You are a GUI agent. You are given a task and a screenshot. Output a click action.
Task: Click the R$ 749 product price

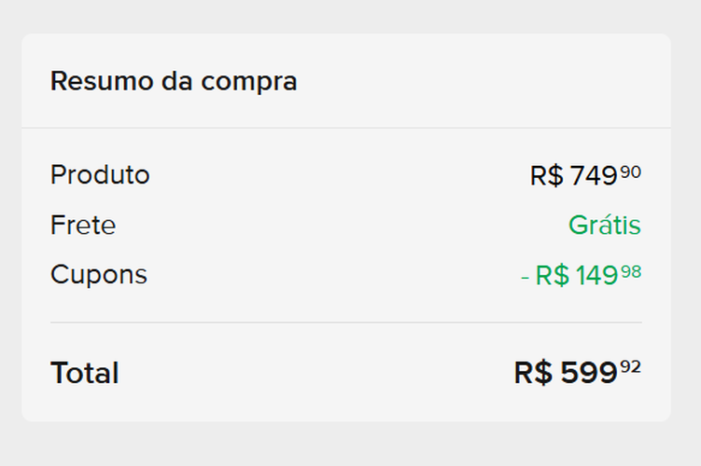coord(574,176)
